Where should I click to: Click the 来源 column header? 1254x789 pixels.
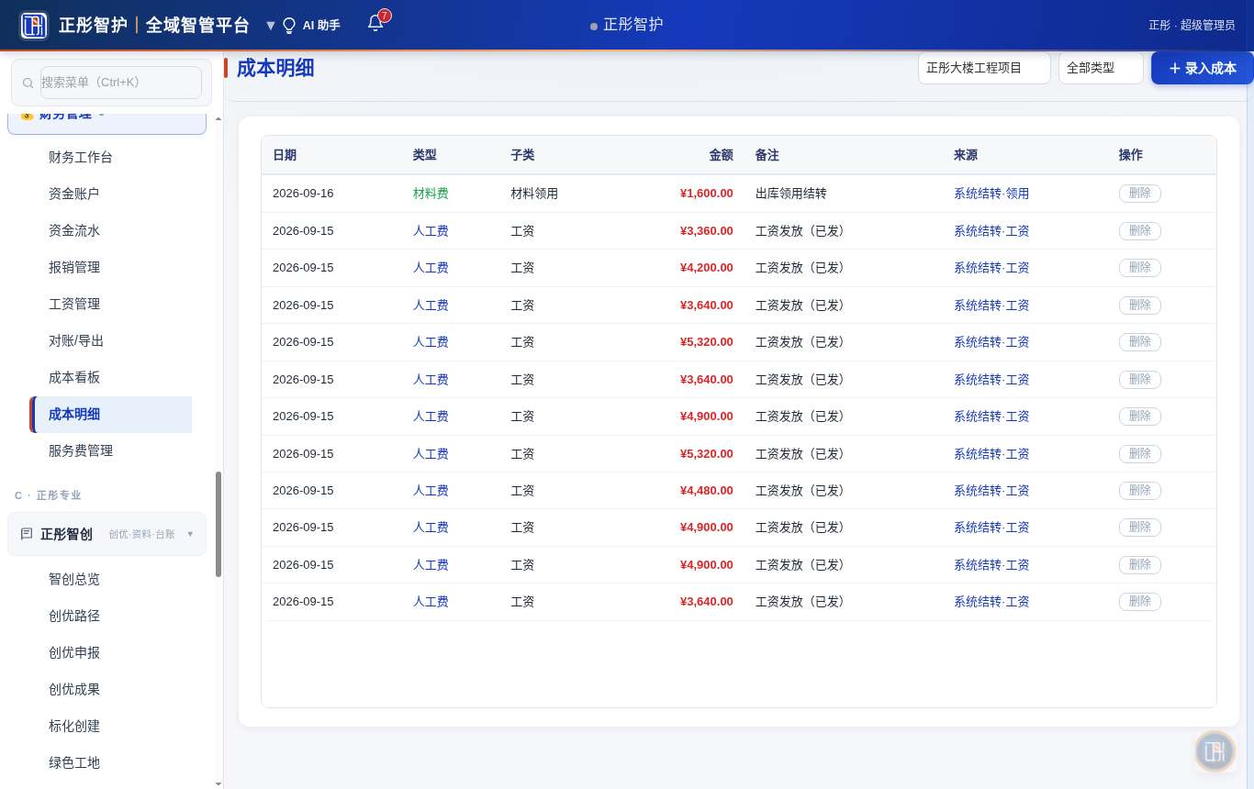pyautogui.click(x=966, y=155)
